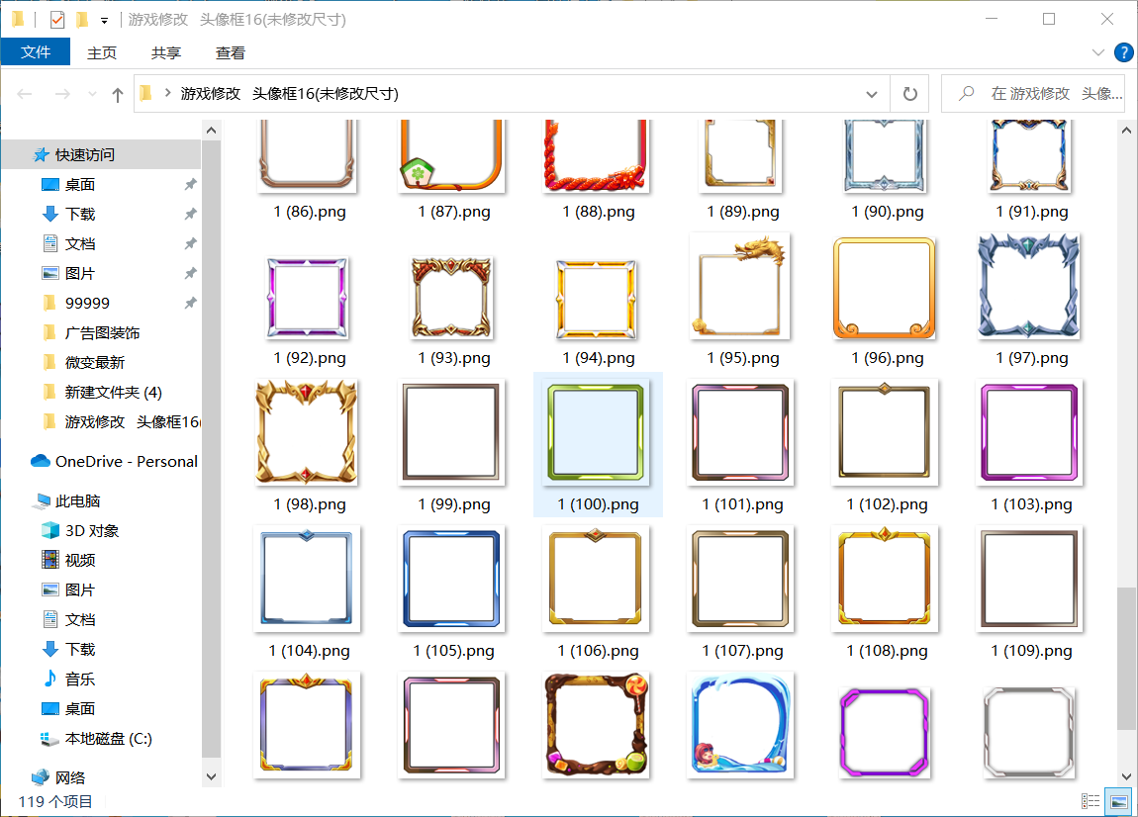1138x817 pixels.
Task: Select the 1 (87).png orange frame
Action: pyautogui.click(x=451, y=154)
